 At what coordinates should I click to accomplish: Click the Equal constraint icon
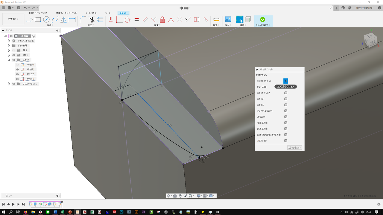click(x=136, y=20)
